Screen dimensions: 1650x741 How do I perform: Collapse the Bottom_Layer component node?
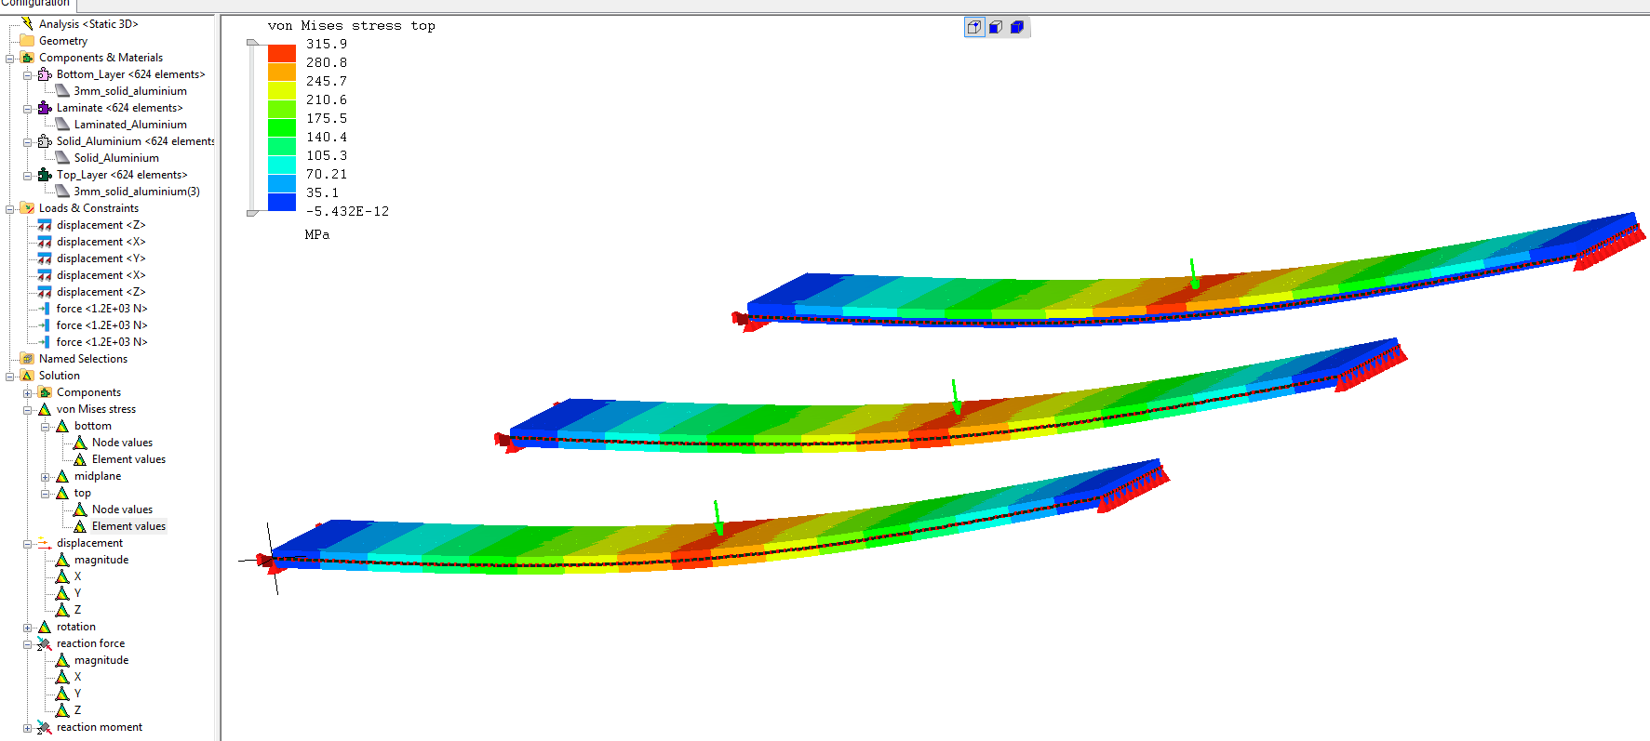(x=28, y=74)
